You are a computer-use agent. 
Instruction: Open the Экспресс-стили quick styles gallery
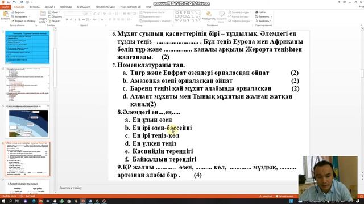click(222, 16)
